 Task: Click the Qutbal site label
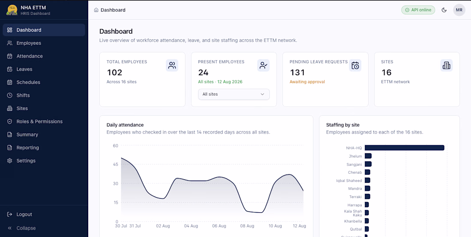356,229
